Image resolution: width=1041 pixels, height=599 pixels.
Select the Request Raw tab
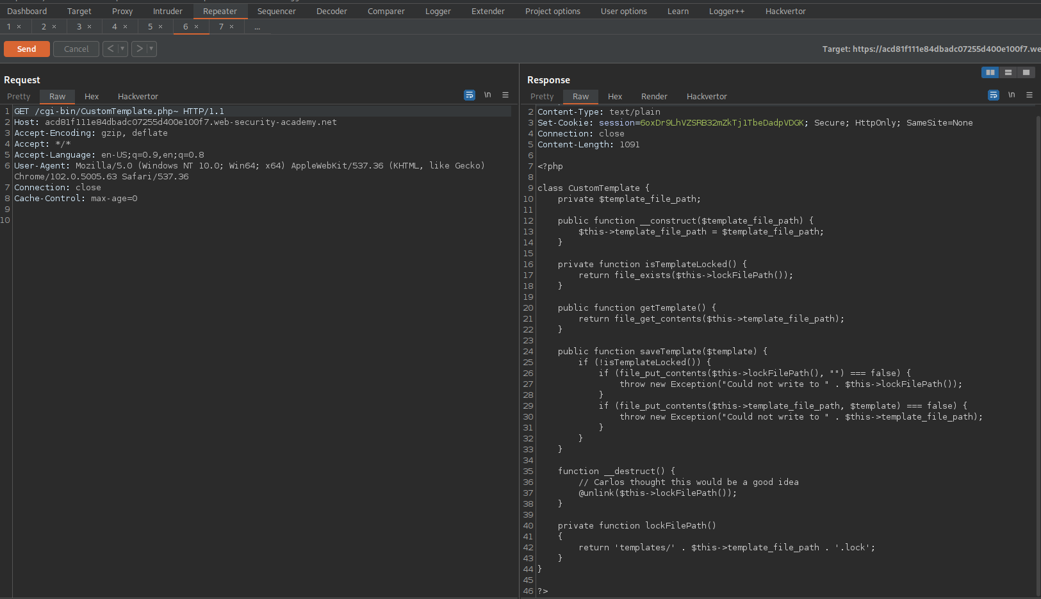pos(58,97)
